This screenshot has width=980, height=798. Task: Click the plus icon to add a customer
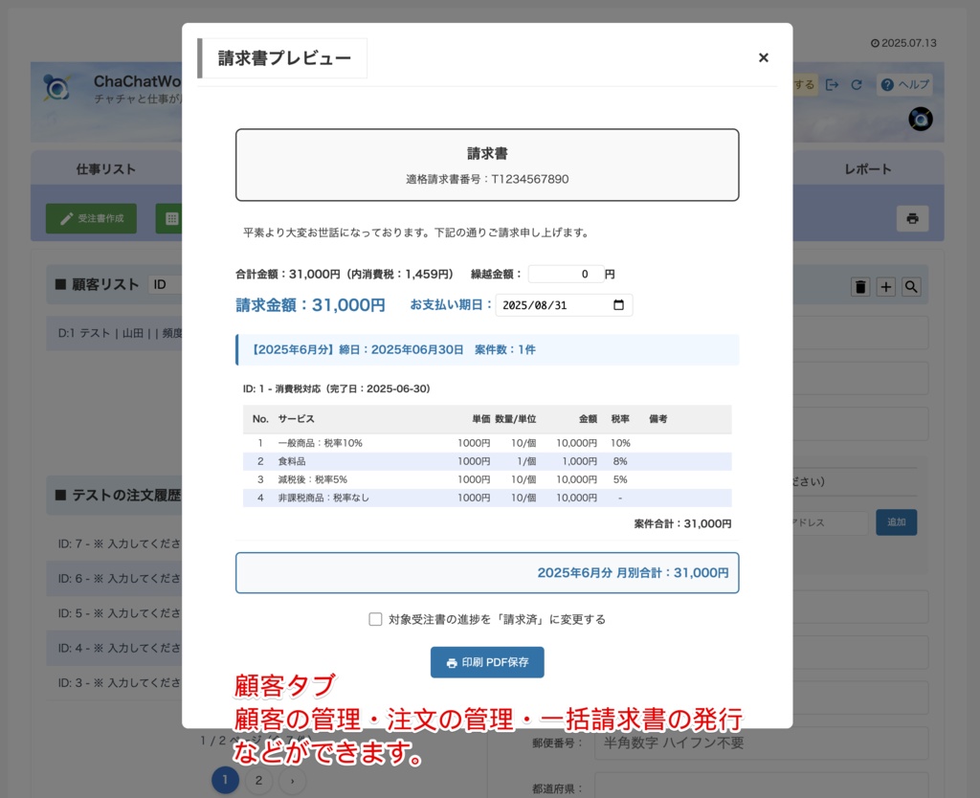point(884,285)
